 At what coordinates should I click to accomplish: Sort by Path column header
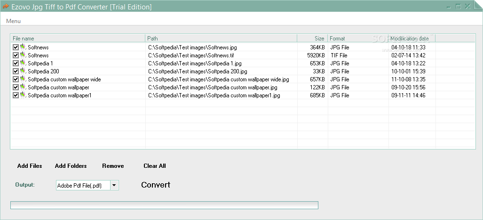pyautogui.click(x=221, y=39)
